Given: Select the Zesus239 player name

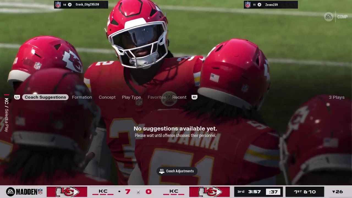Looking at the screenshot, I should [x=271, y=5].
